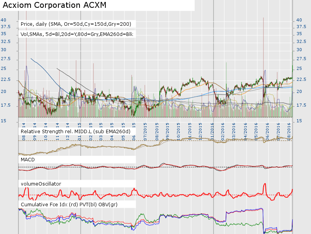
Task: Click the '03/2016' date axis label
Action: [x=234, y=132]
